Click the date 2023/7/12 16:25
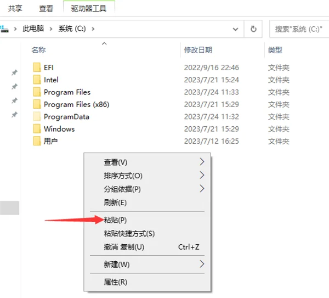This screenshot has width=329, height=298. (x=212, y=141)
